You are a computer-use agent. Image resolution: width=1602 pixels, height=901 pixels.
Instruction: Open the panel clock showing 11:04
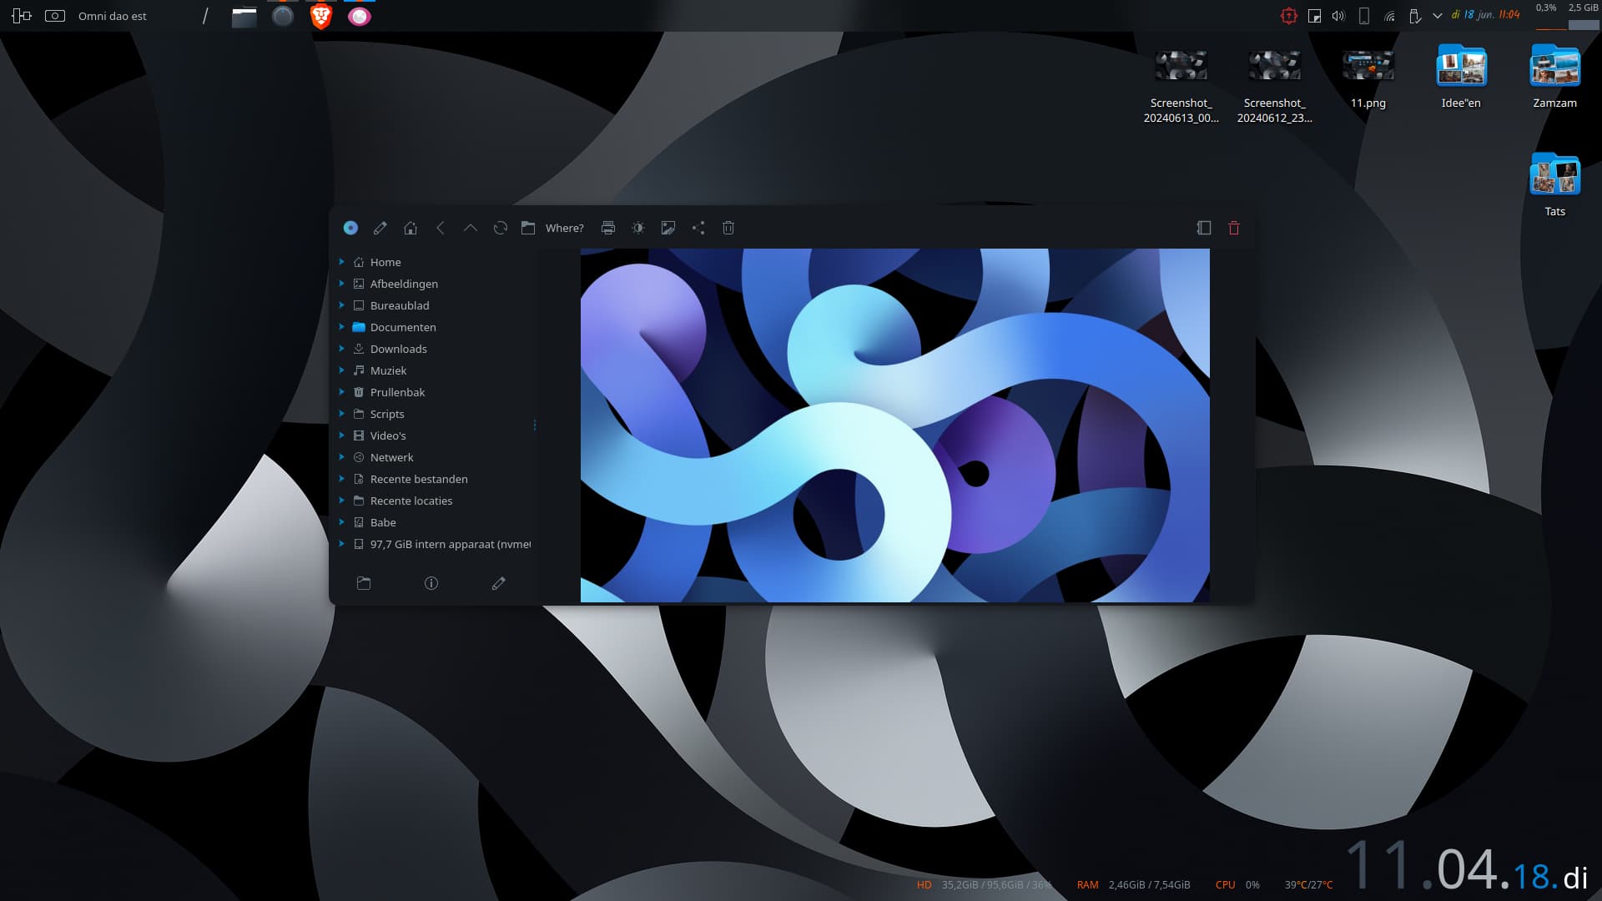(1485, 15)
